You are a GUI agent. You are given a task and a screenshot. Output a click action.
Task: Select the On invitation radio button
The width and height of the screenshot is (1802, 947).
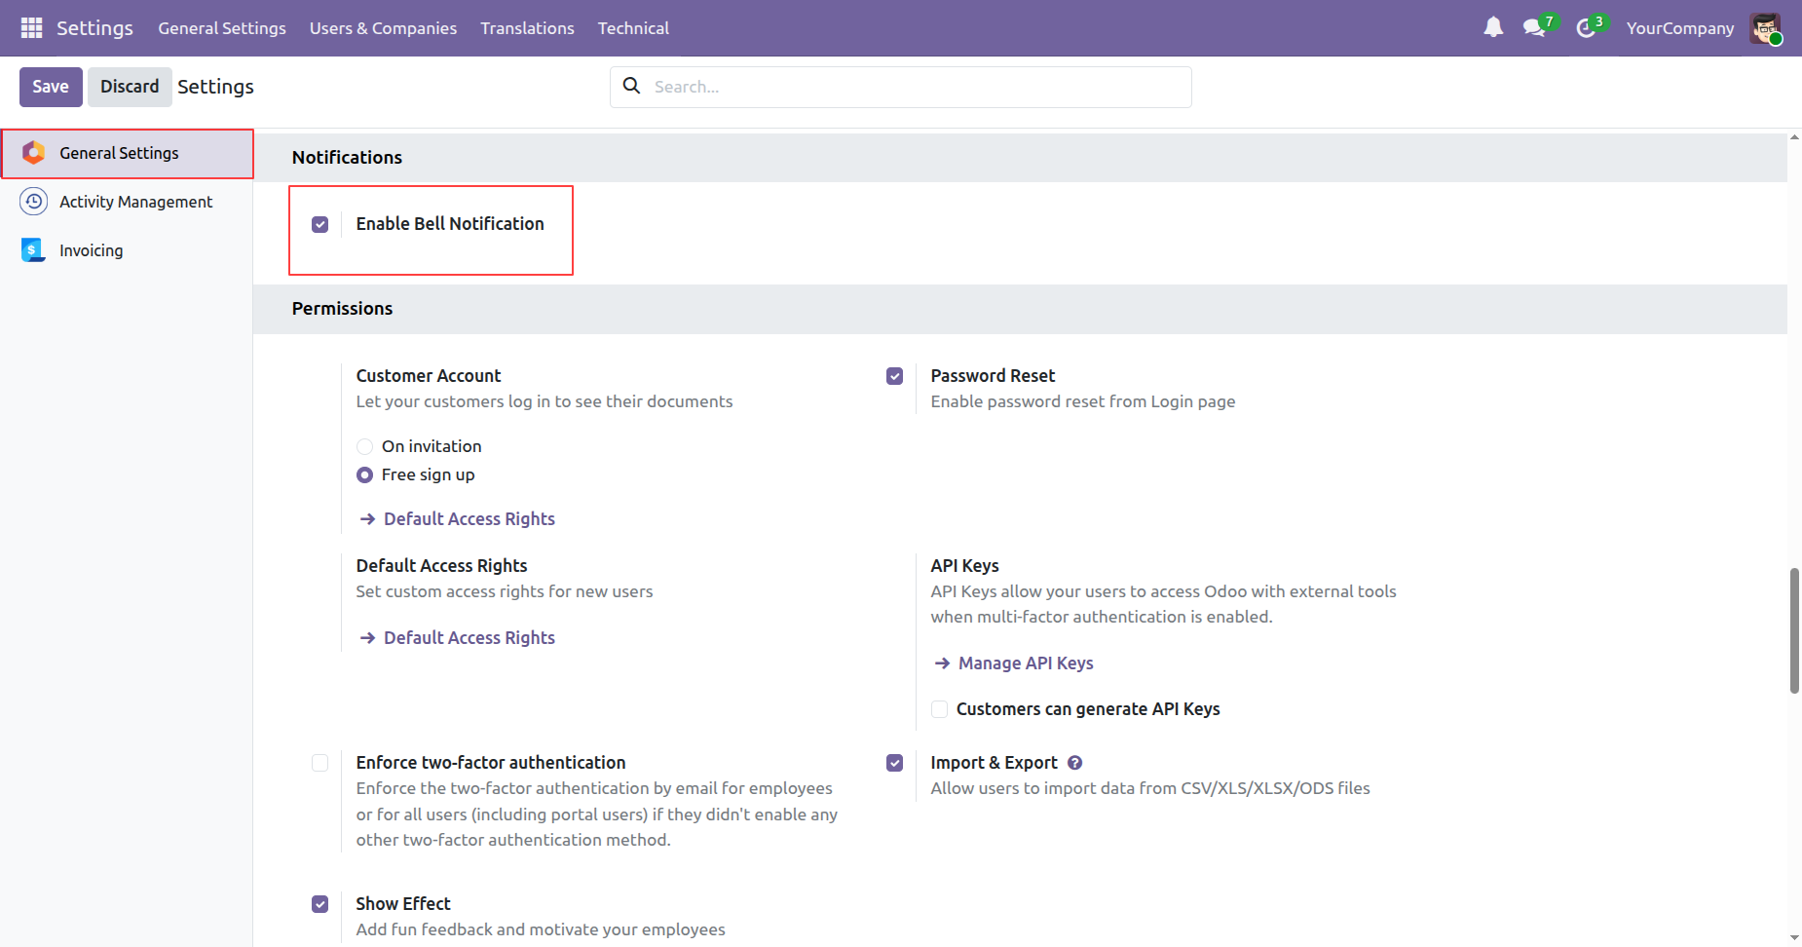[364, 446]
